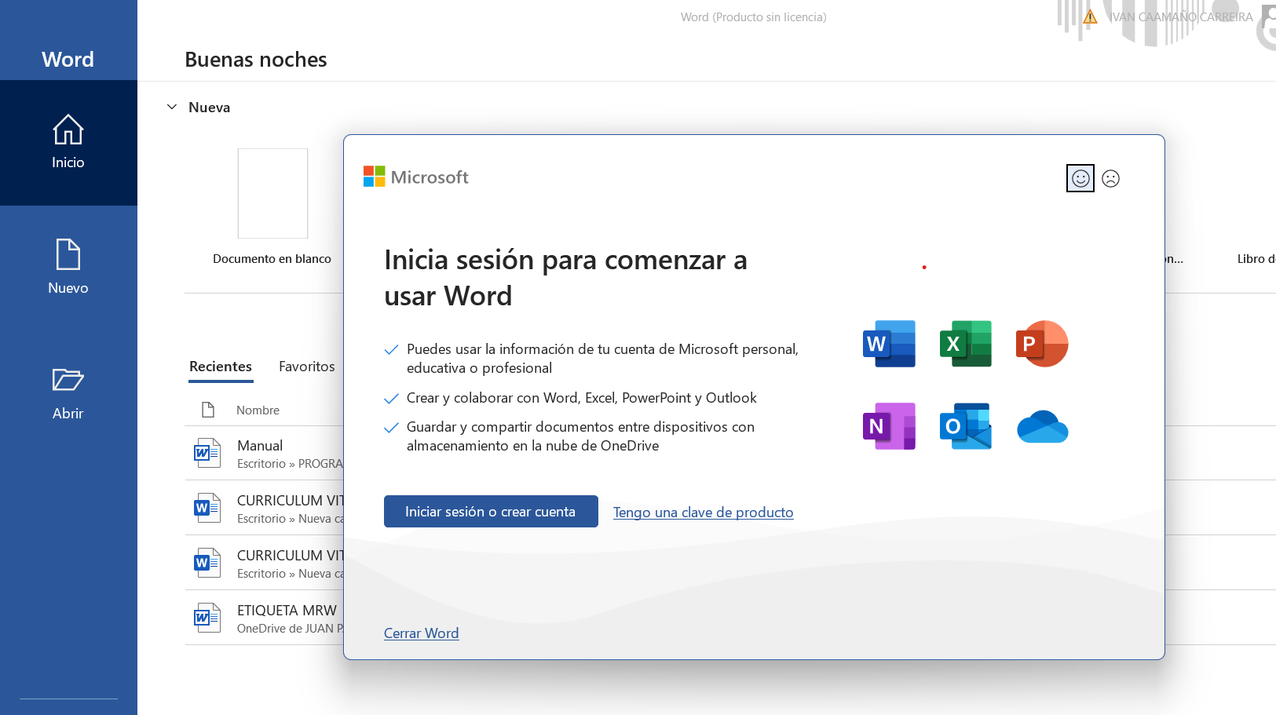Click the Documento en blanco label
Screen dimensions: 1276x715
coord(272,259)
